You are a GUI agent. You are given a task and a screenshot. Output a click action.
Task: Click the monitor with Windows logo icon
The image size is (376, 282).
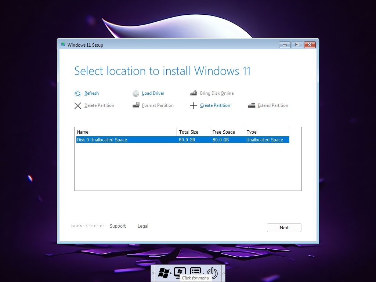[x=180, y=272]
